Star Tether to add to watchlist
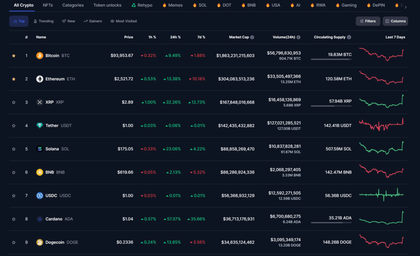The image size is (420, 256). (14, 125)
